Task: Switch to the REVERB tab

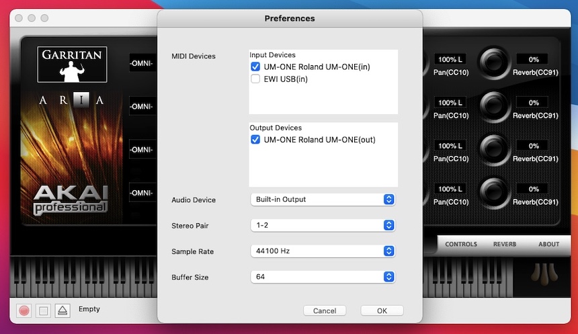Action: coord(505,244)
